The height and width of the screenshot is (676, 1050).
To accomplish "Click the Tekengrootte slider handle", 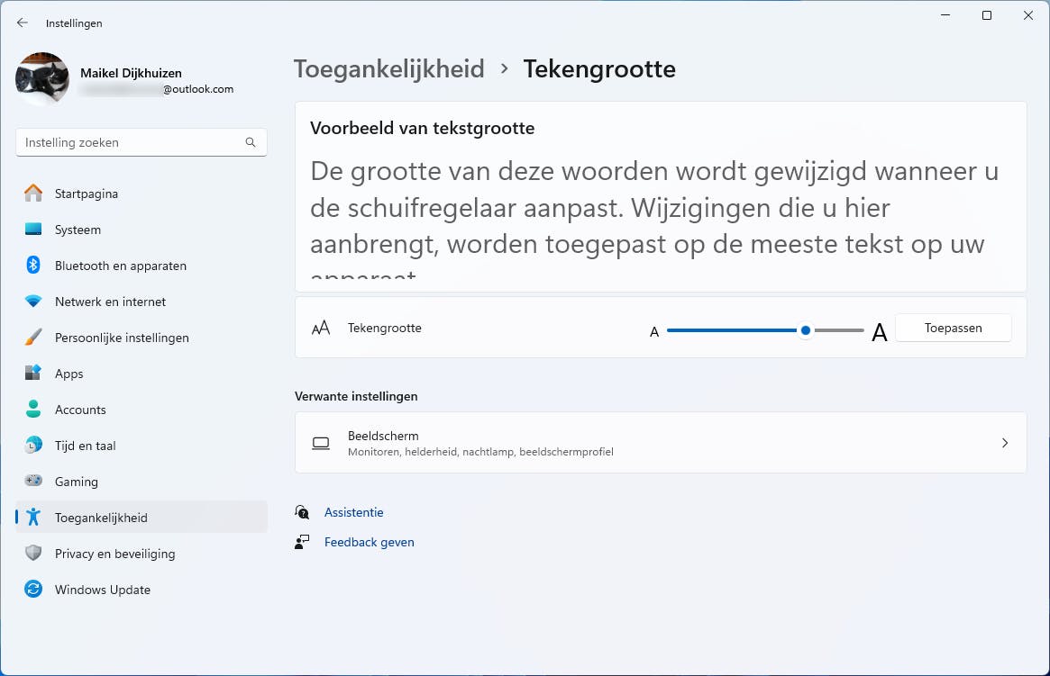I will (x=806, y=330).
